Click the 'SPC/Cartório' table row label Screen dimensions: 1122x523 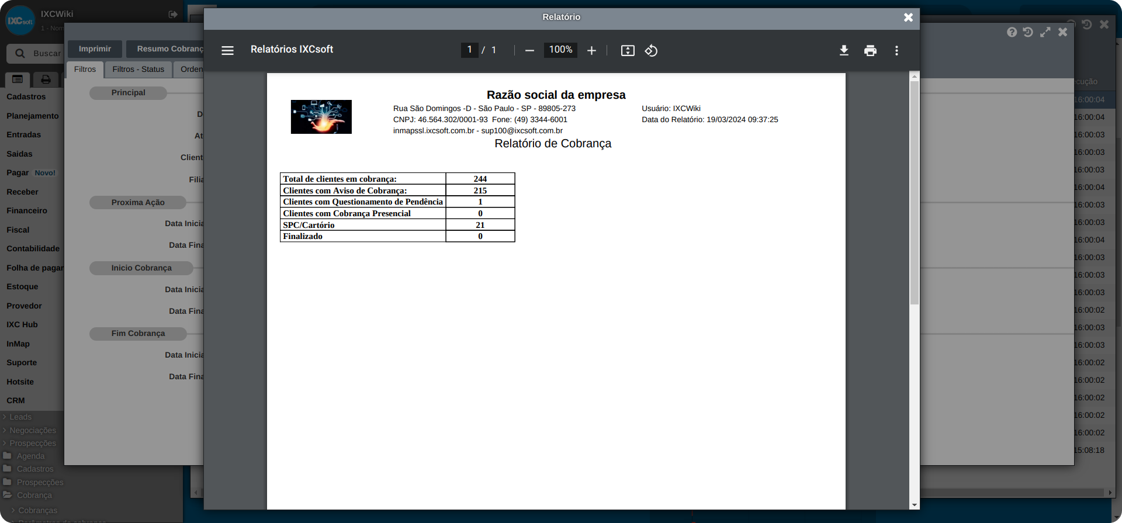[x=309, y=225]
